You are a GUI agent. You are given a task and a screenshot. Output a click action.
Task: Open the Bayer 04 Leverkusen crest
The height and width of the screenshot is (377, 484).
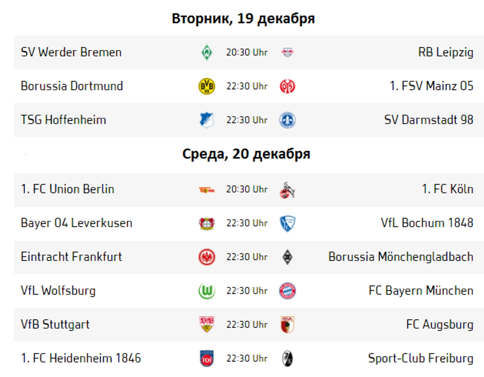click(x=207, y=224)
